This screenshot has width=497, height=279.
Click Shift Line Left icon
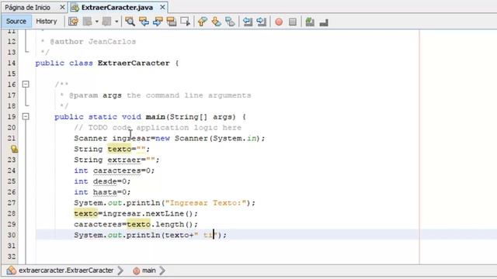[x=247, y=22]
